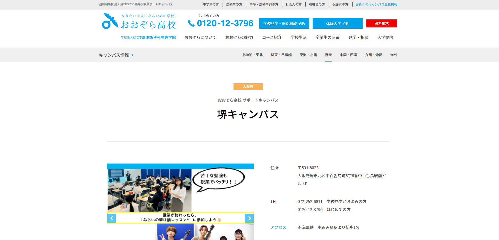Show previous slide with left arrow
This screenshot has height=240, width=499.
tap(112, 218)
